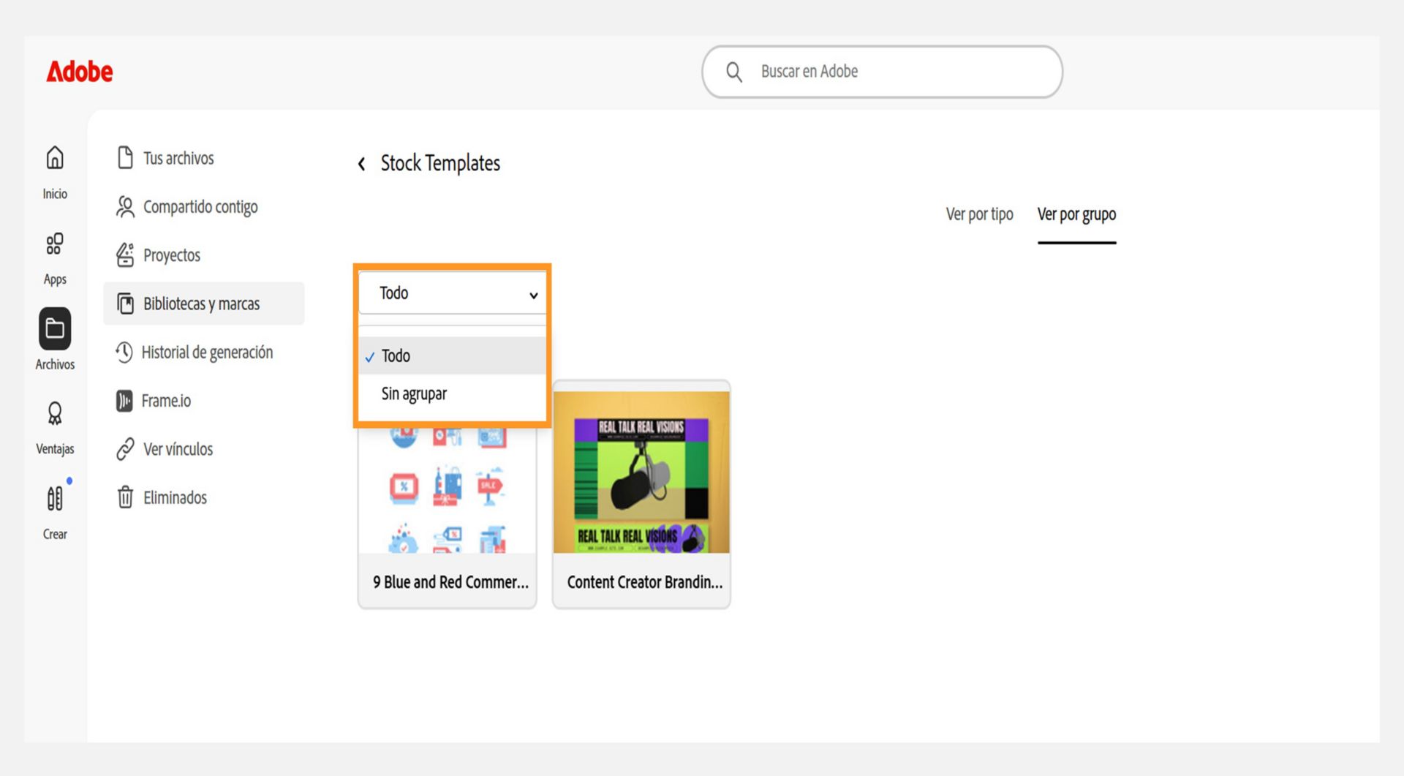Screen dimensions: 1404x776
Task: Click the Compartido contigo person icon
Action: (x=125, y=207)
